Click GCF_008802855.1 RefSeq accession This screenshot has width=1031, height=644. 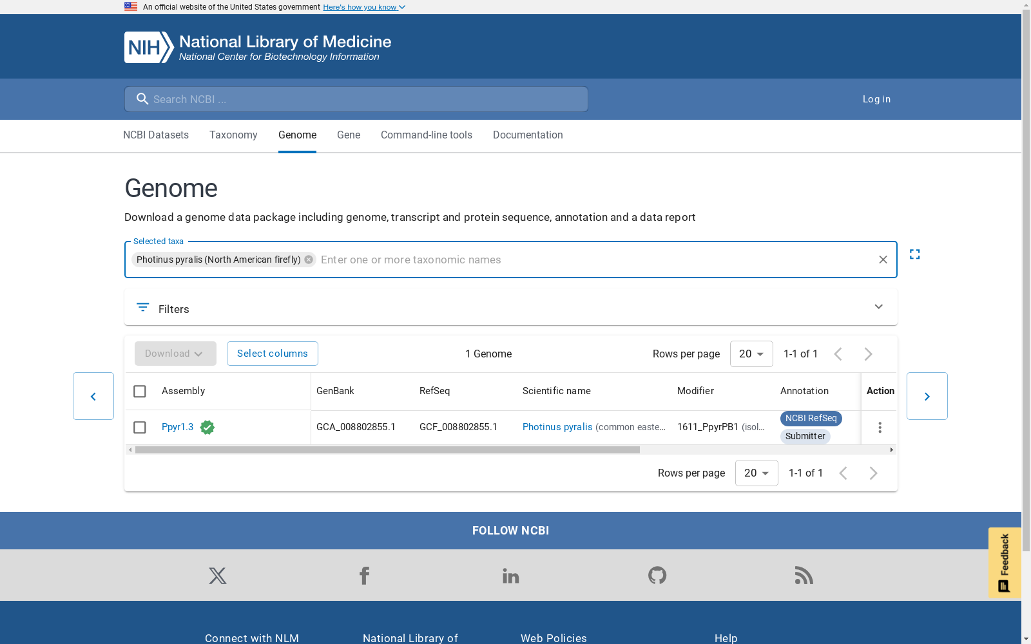click(459, 427)
